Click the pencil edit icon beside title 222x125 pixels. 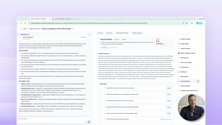pyautogui.click(x=73, y=29)
